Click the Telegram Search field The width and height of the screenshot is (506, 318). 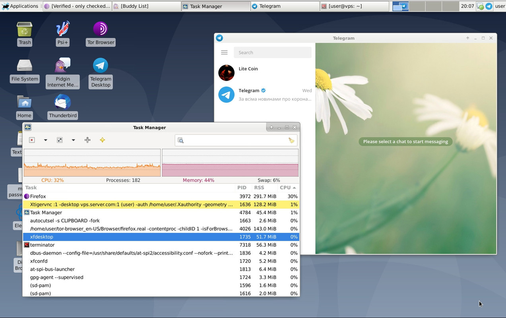pos(273,52)
